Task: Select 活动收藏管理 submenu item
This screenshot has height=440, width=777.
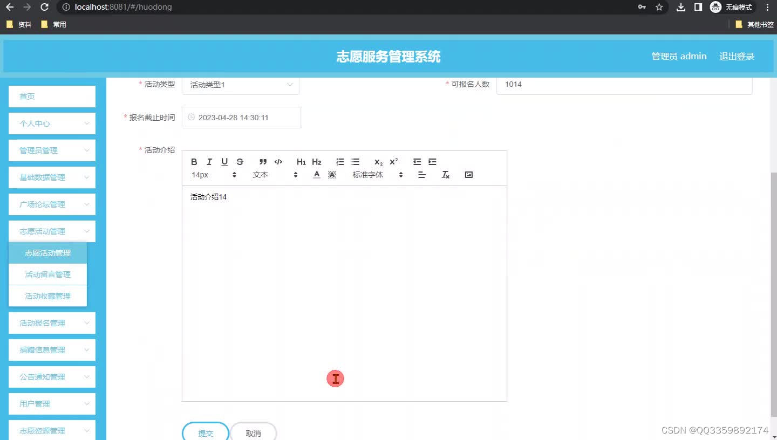Action: [47, 296]
